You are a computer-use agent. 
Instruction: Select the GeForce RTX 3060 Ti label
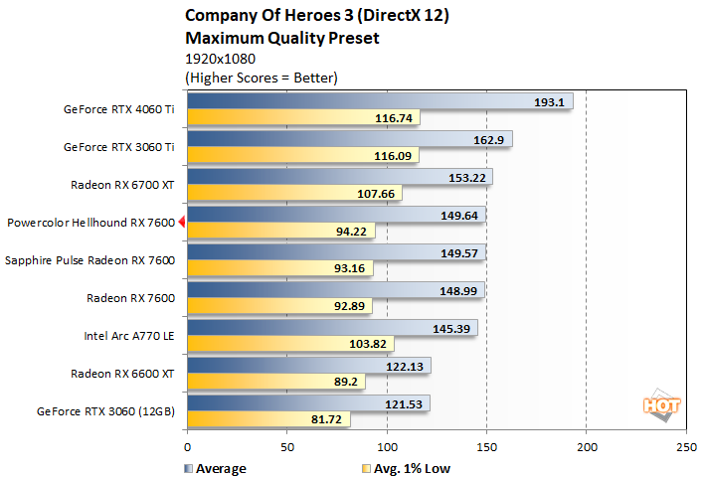pyautogui.click(x=119, y=147)
